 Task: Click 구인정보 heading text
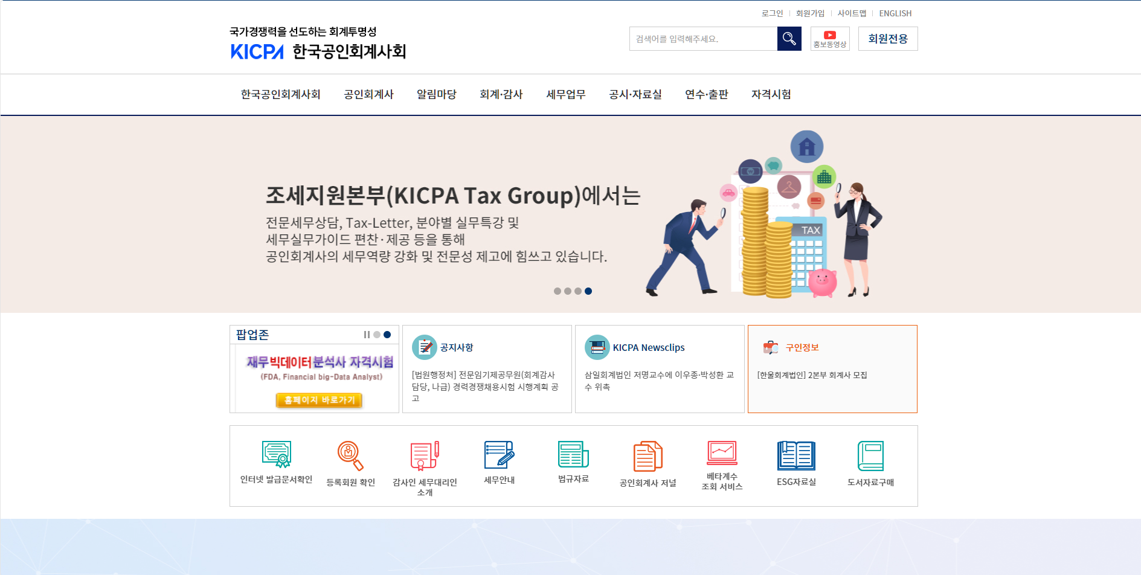coord(802,347)
